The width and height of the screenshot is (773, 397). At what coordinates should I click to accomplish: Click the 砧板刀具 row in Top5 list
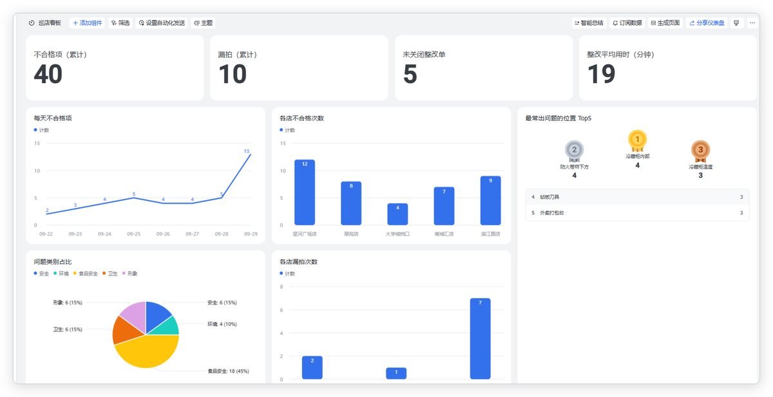pos(637,197)
